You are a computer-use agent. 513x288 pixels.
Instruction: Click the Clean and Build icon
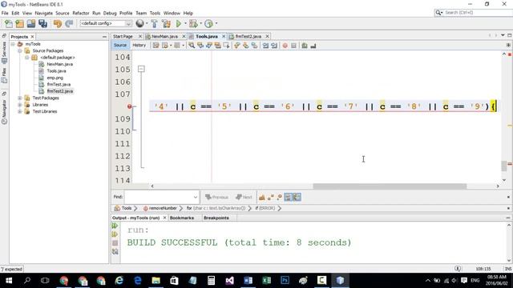click(166, 23)
